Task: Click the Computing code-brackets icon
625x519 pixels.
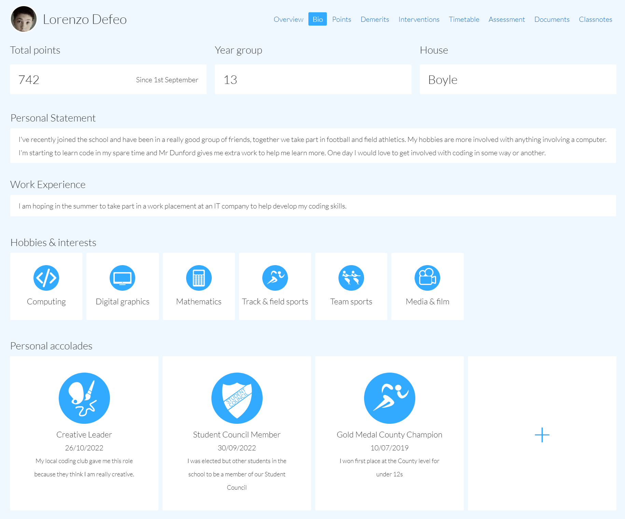Action: [x=46, y=278]
